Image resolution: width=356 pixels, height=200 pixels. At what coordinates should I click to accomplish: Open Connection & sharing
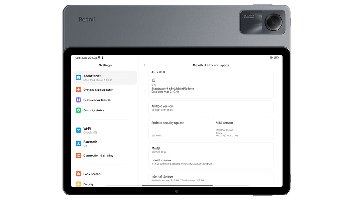[105, 155]
